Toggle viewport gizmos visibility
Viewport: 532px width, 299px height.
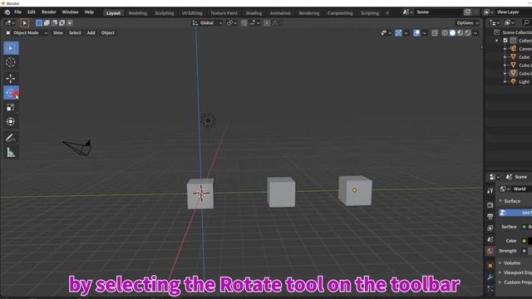[x=399, y=33]
